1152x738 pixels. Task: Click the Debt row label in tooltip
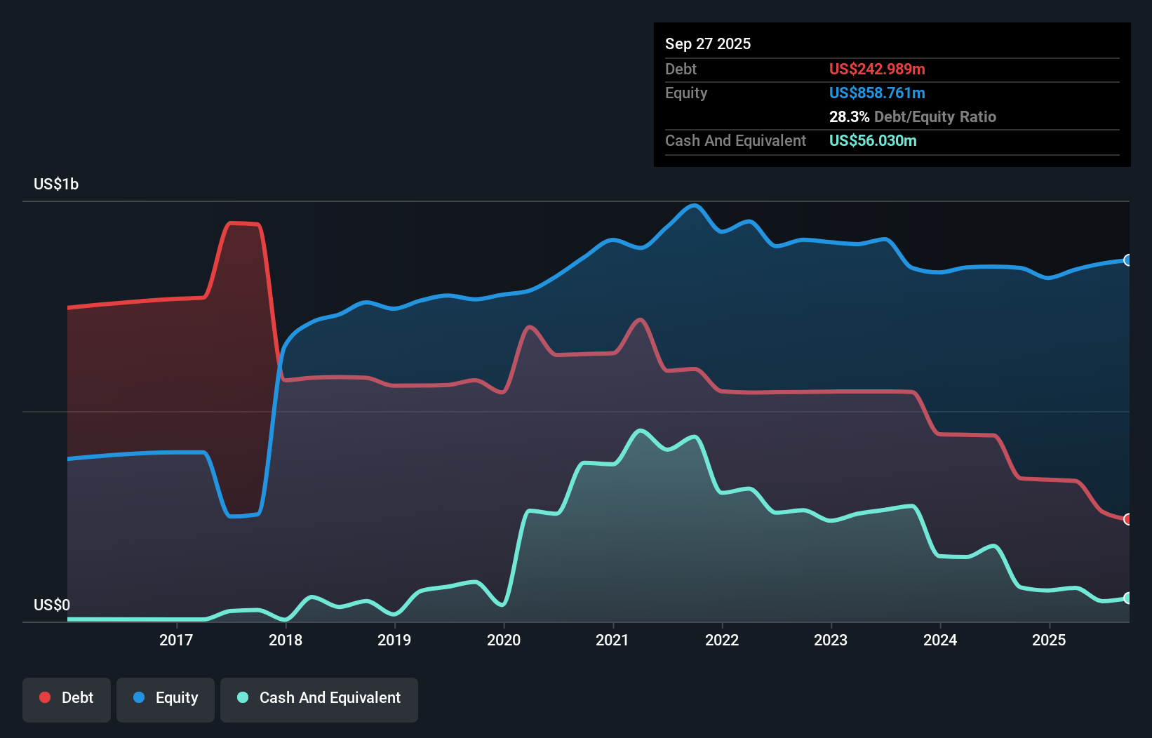coord(681,69)
